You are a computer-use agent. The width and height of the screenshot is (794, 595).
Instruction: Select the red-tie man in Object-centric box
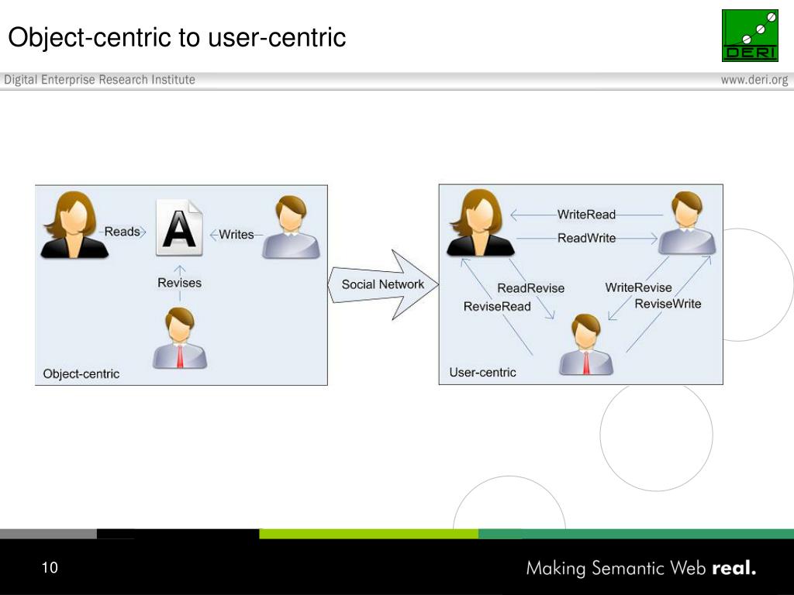[x=180, y=338]
